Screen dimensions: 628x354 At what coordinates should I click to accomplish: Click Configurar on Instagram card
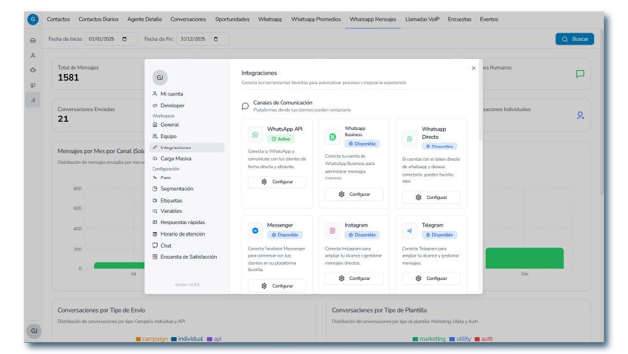(x=354, y=278)
